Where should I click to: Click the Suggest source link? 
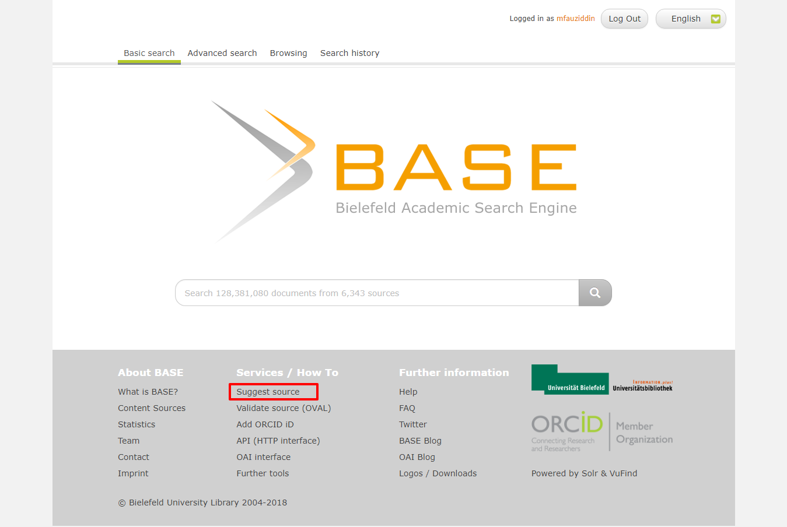pyautogui.click(x=268, y=392)
